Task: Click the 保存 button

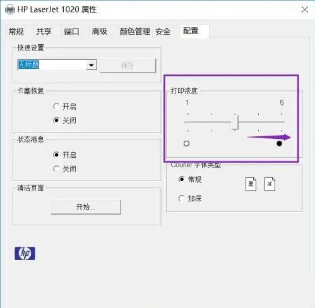Action: (x=128, y=66)
